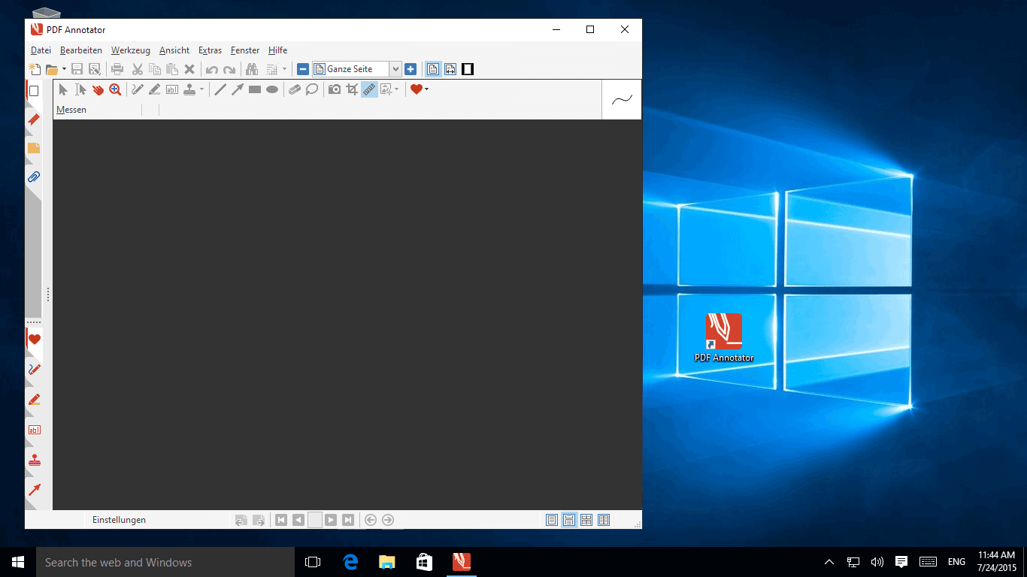Click the page number field
The width and height of the screenshot is (1027, 577).
[x=315, y=520]
